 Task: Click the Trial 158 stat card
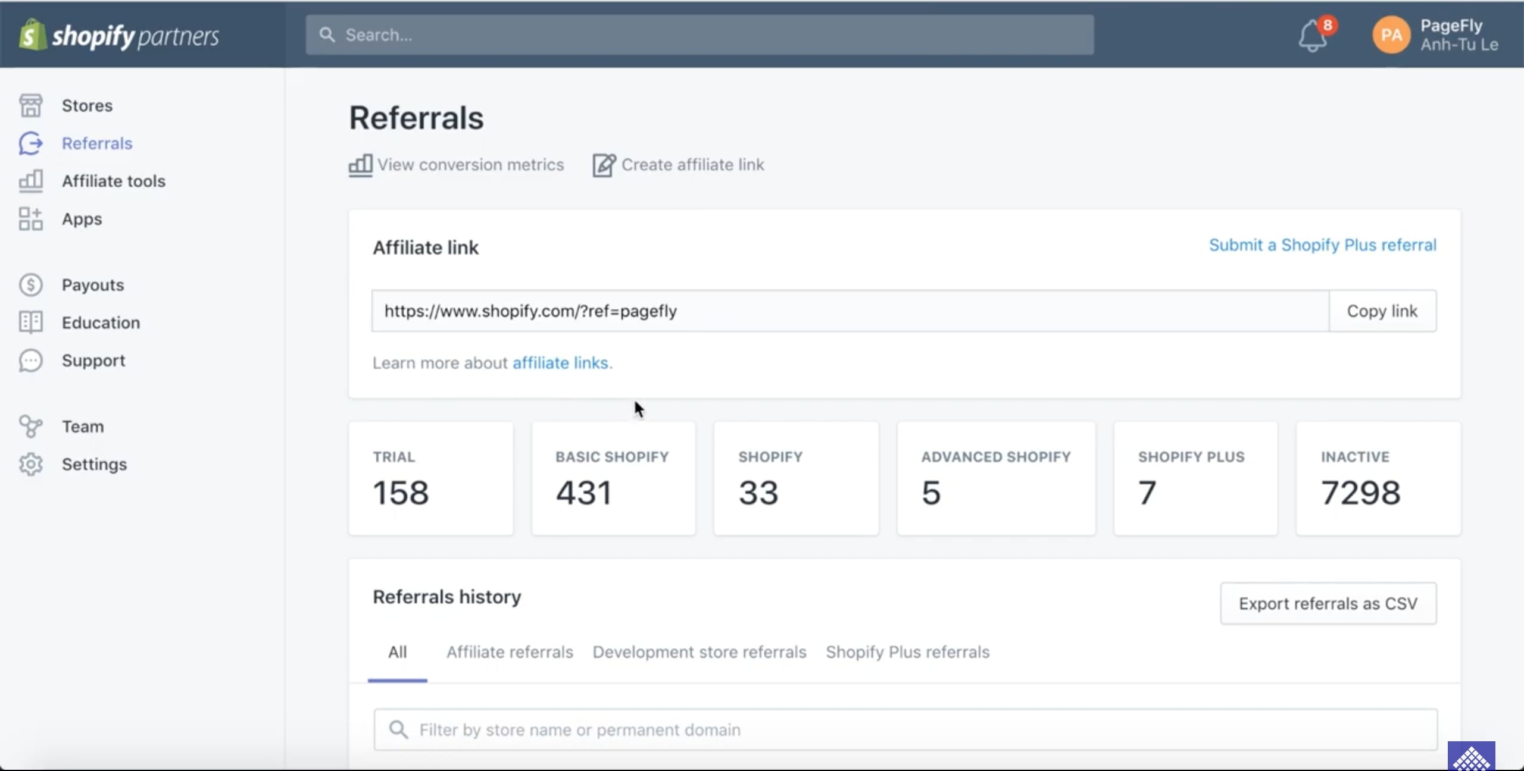(431, 478)
